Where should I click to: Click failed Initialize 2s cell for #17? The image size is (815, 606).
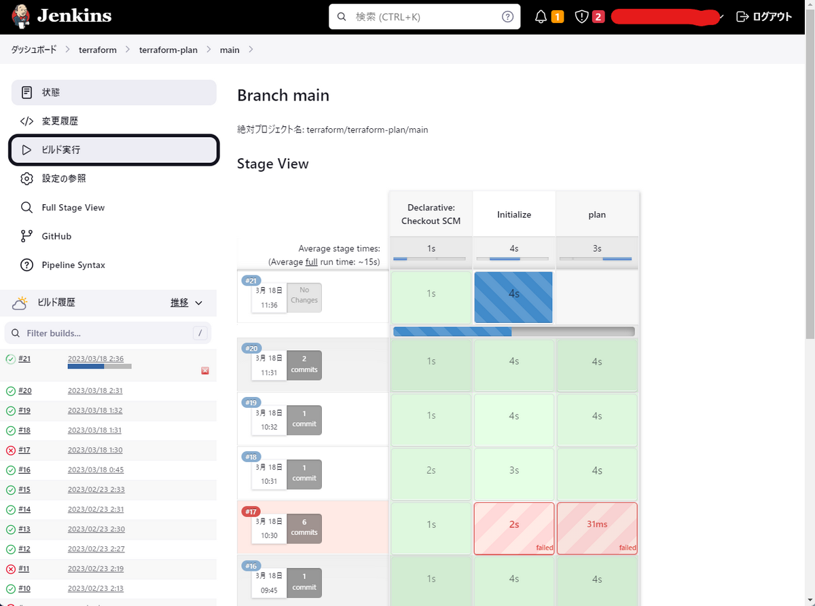click(x=514, y=528)
